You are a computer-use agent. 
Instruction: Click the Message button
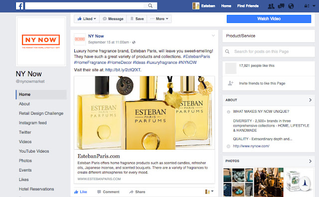113,19
